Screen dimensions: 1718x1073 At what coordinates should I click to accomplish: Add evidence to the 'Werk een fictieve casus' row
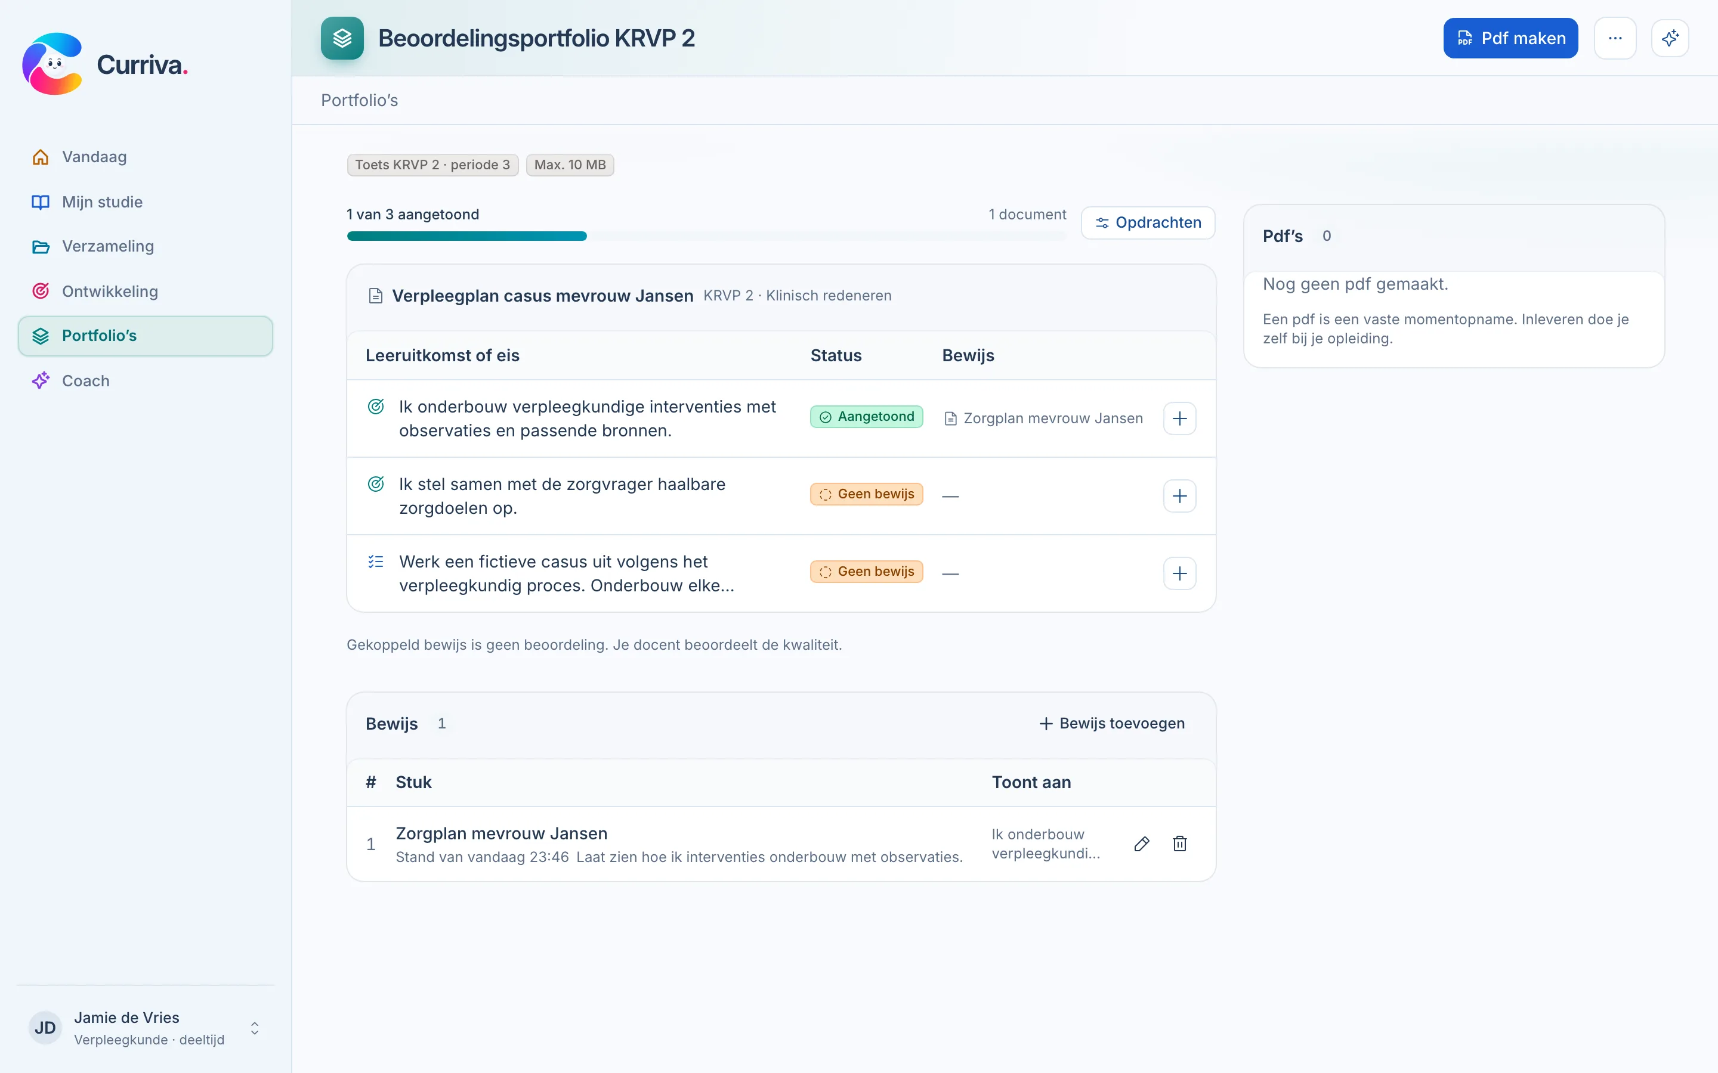(1179, 573)
